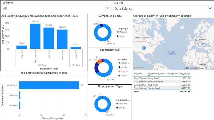This screenshot has width=214, height=120.
Task: Click the salary value 149937.22
Action: coord(185,88)
